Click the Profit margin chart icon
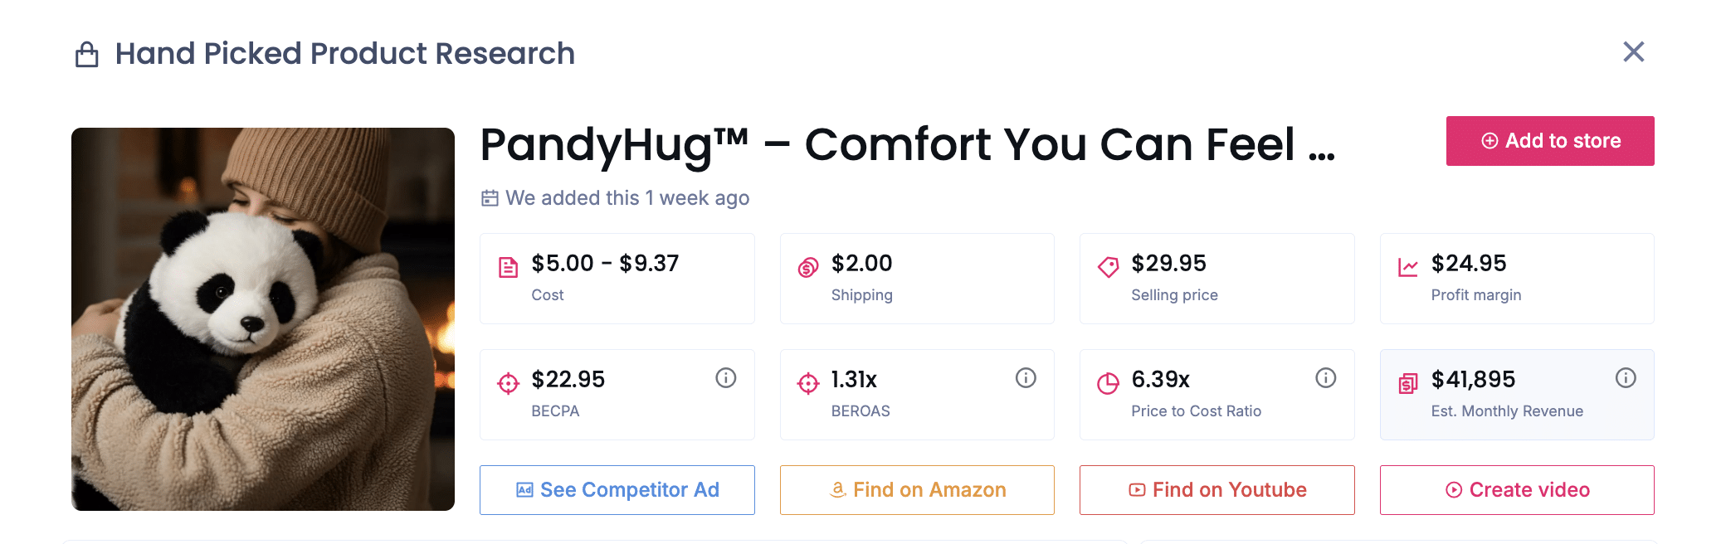This screenshot has width=1726, height=544. (1408, 267)
